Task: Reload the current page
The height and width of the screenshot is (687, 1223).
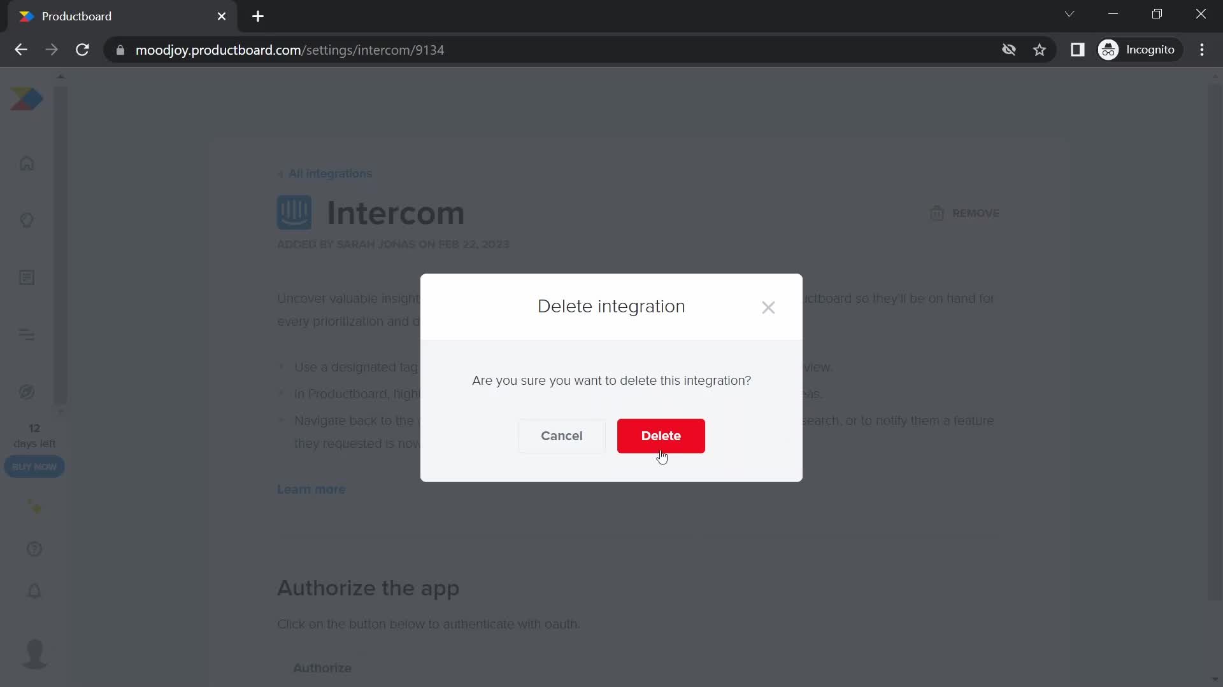Action: point(82,50)
